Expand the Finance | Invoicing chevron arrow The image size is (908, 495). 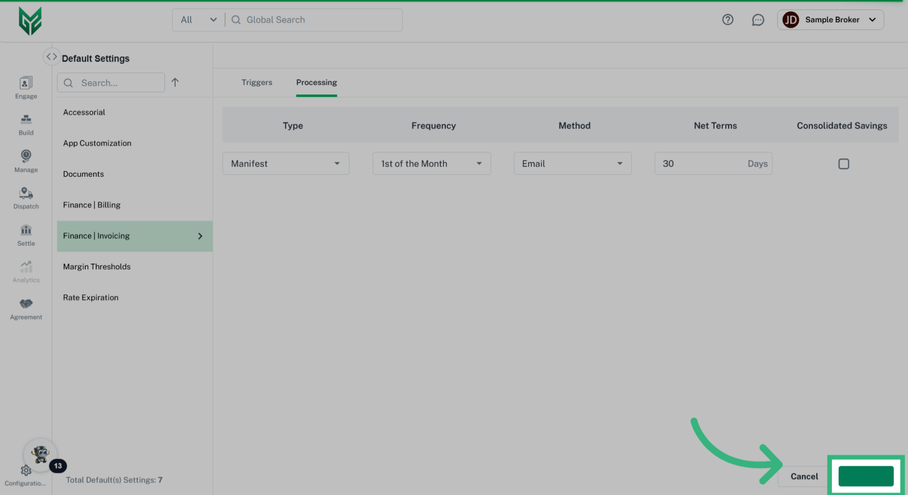pos(200,236)
